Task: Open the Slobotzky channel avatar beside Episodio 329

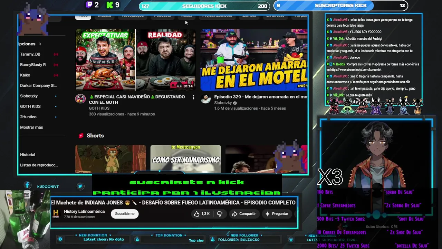Action: (x=206, y=99)
